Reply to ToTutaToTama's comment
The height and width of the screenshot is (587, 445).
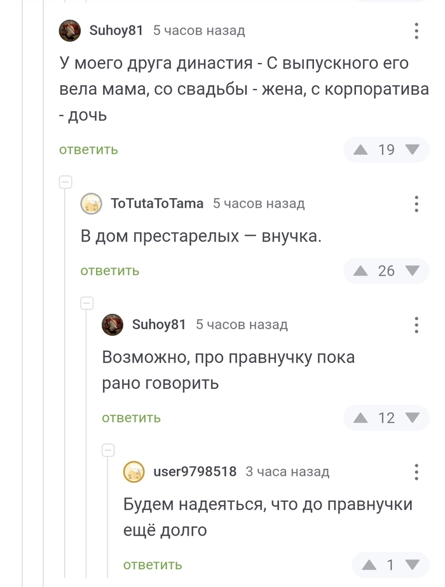(x=109, y=271)
